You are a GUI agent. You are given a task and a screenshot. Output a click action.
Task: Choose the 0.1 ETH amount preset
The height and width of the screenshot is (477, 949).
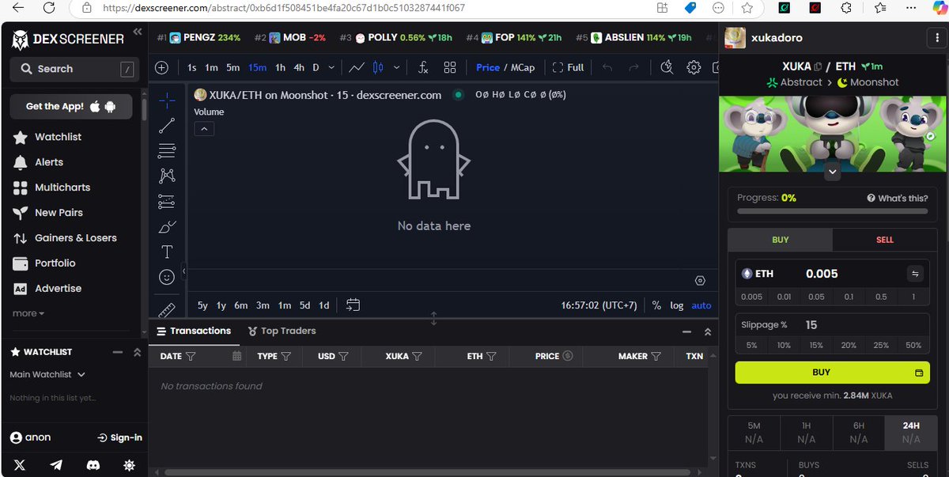(x=849, y=297)
